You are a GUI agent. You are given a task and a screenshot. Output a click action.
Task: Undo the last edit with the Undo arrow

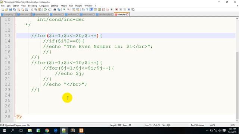45,9
